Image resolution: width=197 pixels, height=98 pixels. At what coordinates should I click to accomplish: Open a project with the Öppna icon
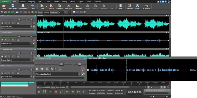(x=4, y=7)
